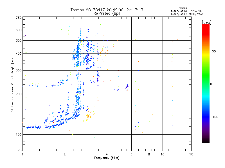Viewport: 225px width, 168px height.
Task: Click the '16' frequency axis tick label
Action: pyautogui.click(x=191, y=154)
